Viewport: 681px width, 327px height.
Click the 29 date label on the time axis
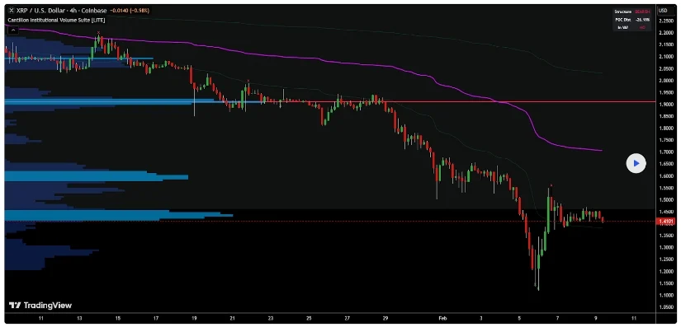(385, 318)
